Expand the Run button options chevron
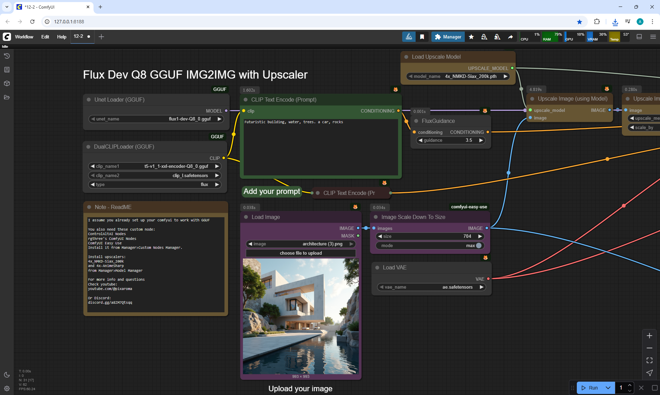Screen dimensions: 660x395 [608, 388]
